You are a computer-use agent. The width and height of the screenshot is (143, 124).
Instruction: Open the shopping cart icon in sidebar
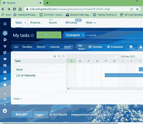(5, 59)
